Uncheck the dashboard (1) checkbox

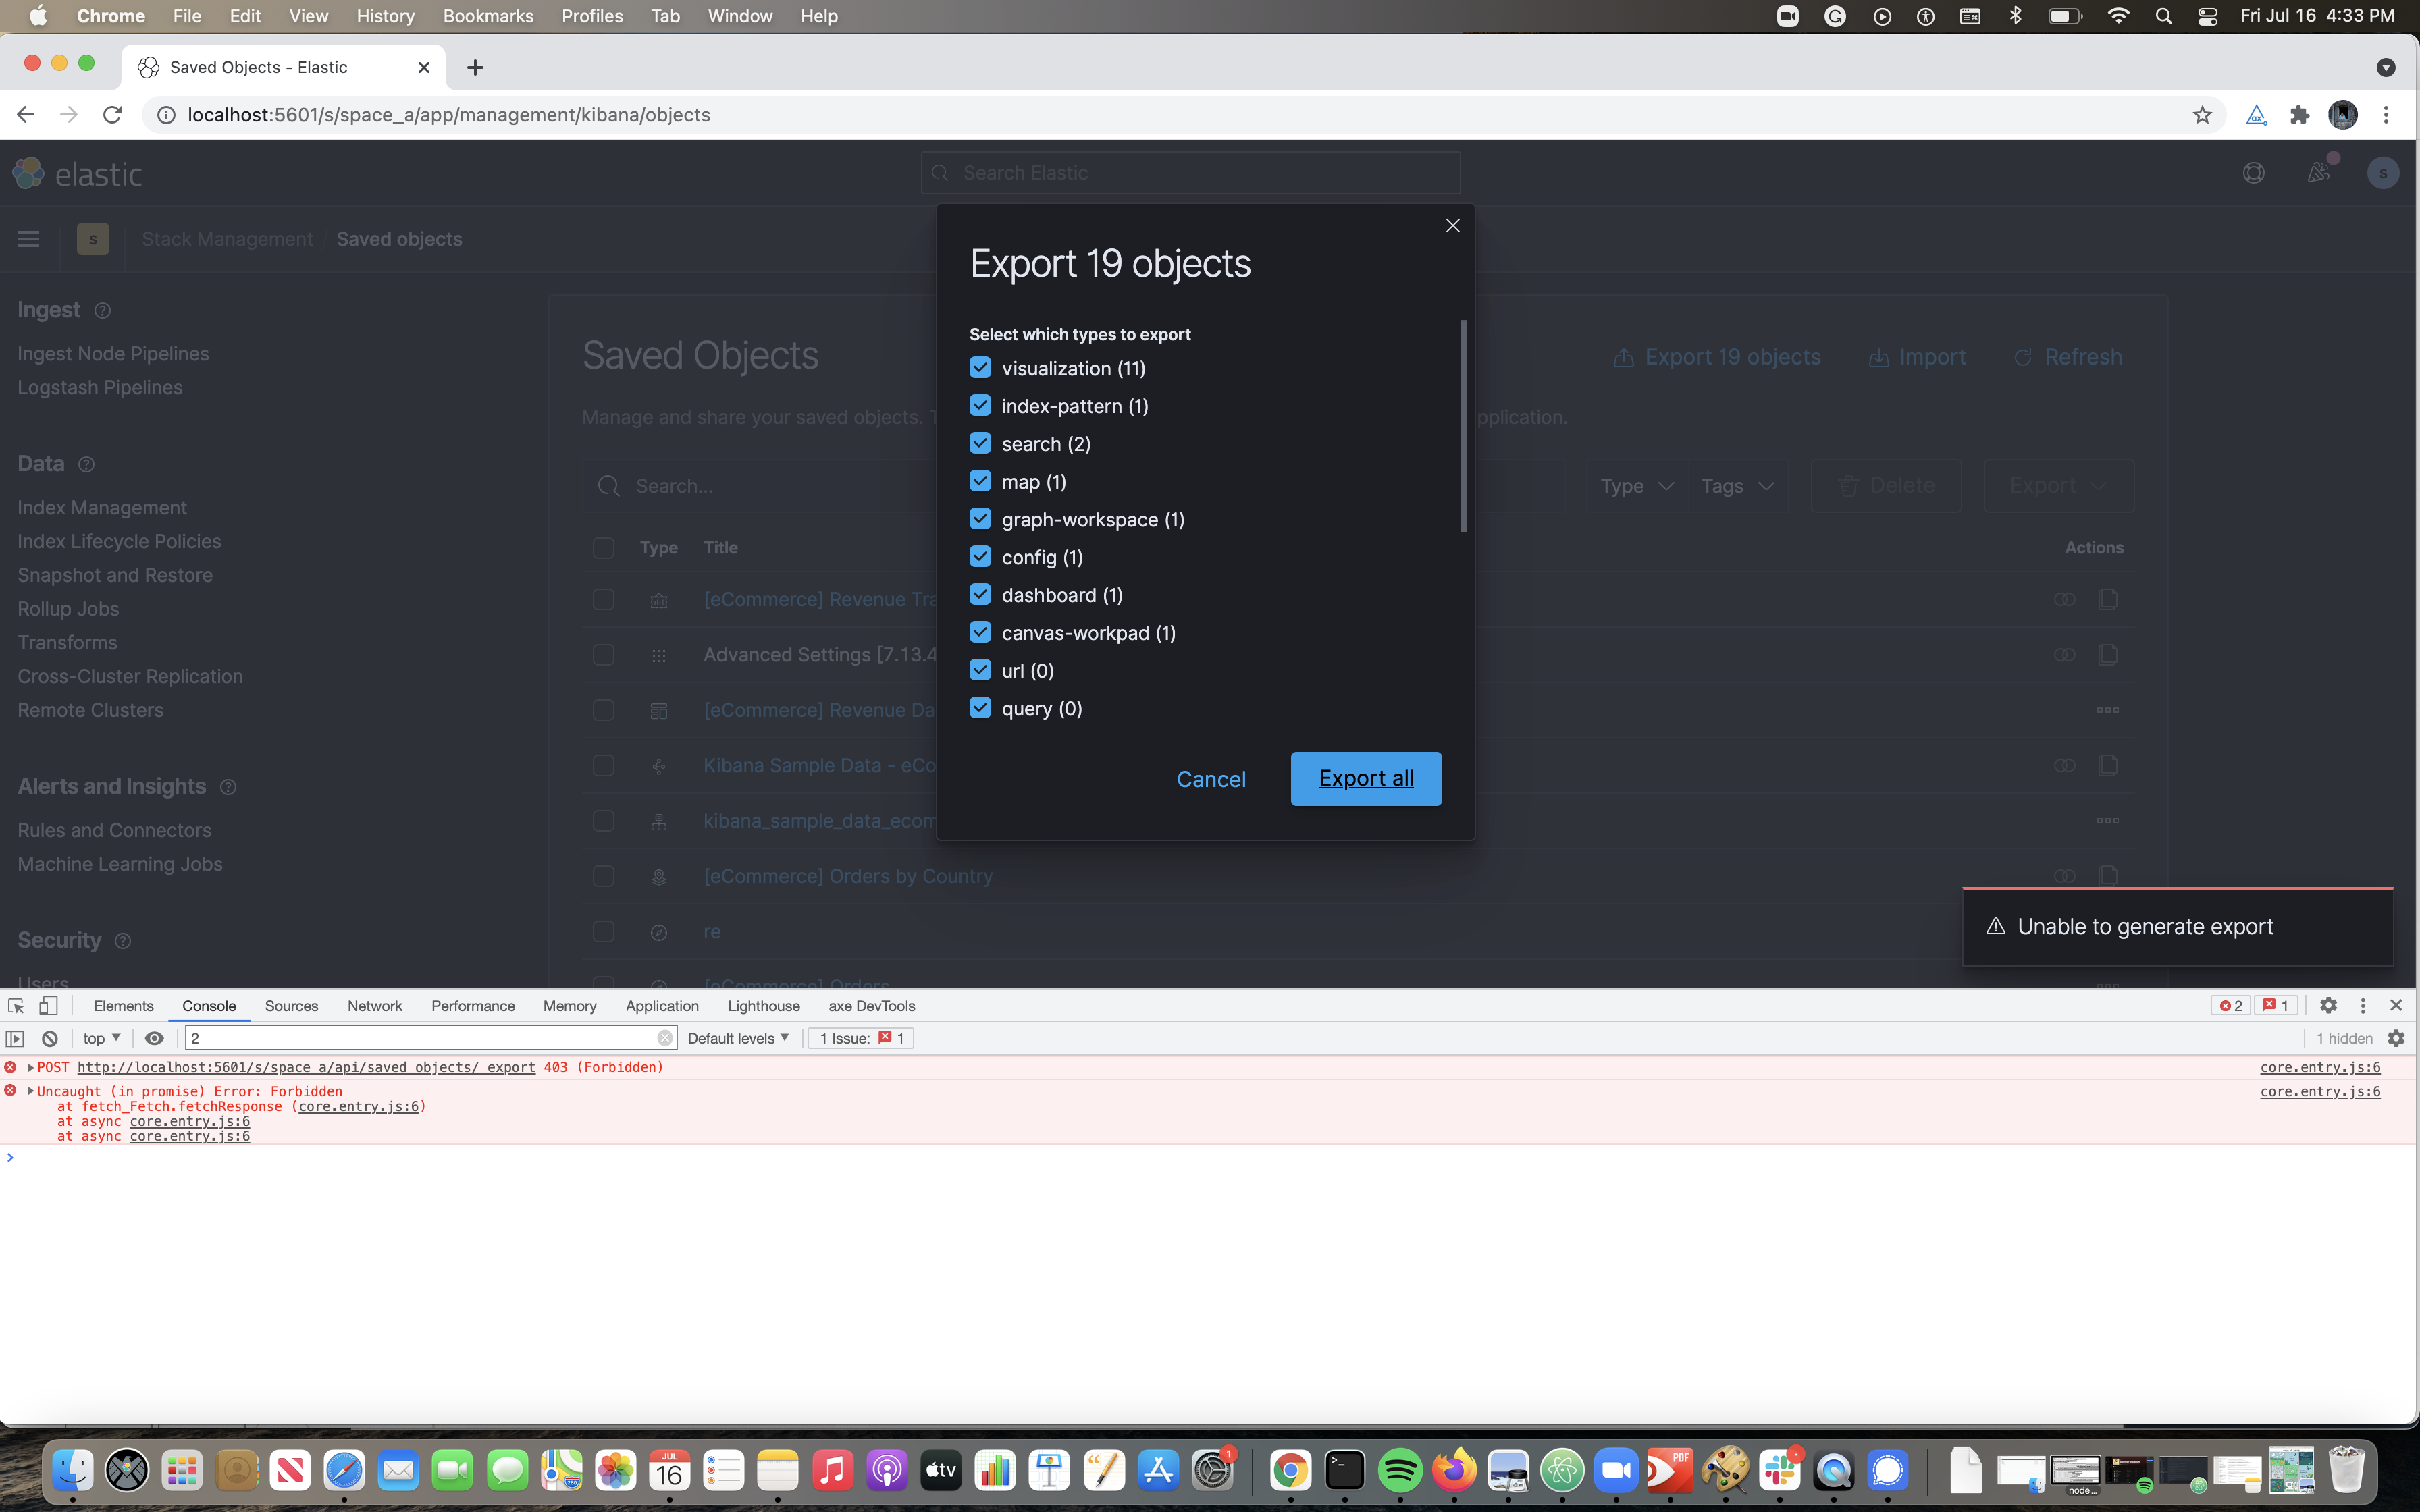point(980,595)
